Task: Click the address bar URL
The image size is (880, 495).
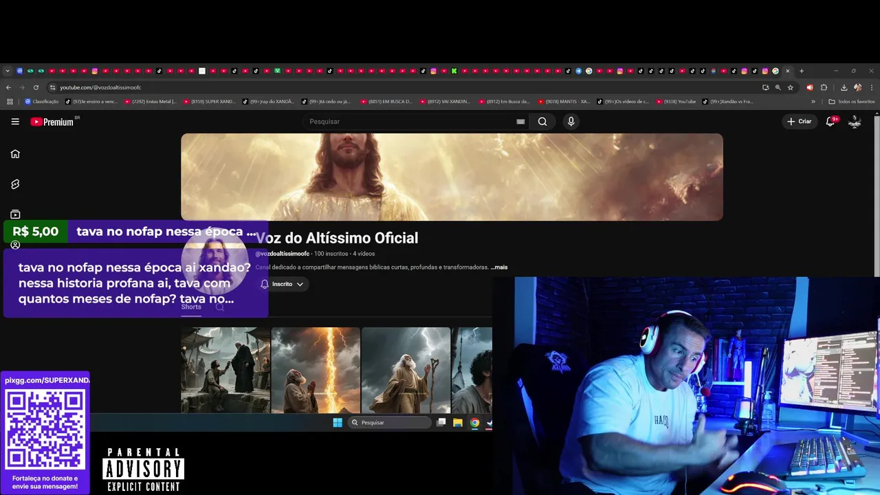Action: point(100,87)
